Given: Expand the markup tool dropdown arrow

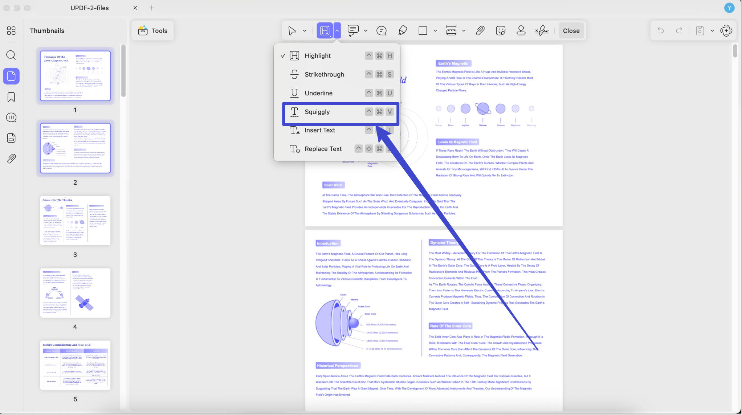Looking at the screenshot, I should (x=337, y=31).
